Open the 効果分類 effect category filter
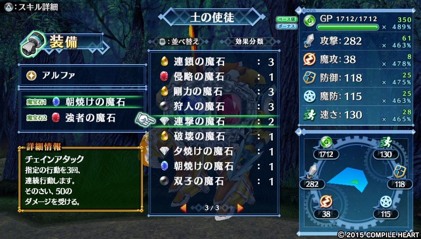 [x=249, y=41]
